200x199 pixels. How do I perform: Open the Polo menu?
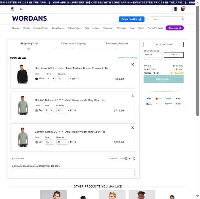coord(87,28)
